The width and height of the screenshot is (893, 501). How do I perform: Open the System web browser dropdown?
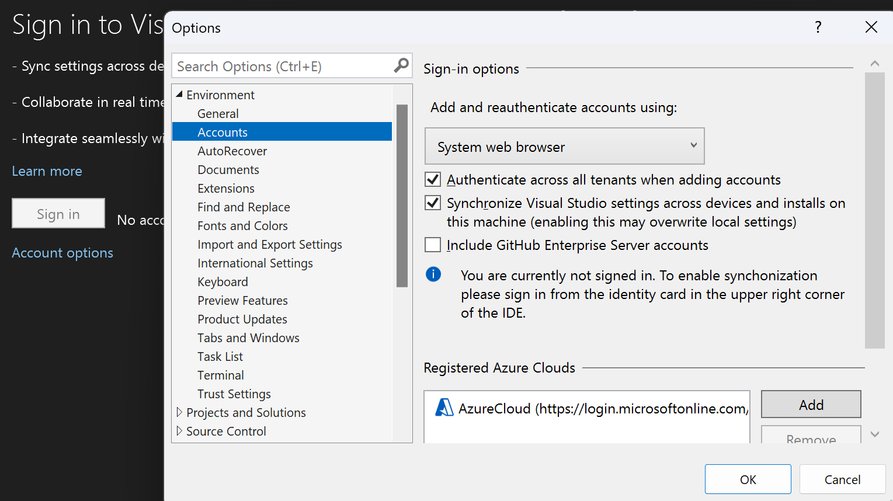(x=564, y=146)
